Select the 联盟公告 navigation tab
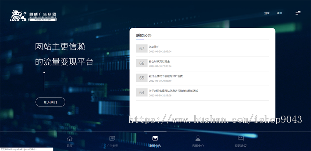This screenshot has height=151, width=311. 155,146
